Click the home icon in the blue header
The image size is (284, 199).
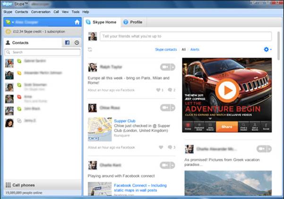tap(77, 22)
